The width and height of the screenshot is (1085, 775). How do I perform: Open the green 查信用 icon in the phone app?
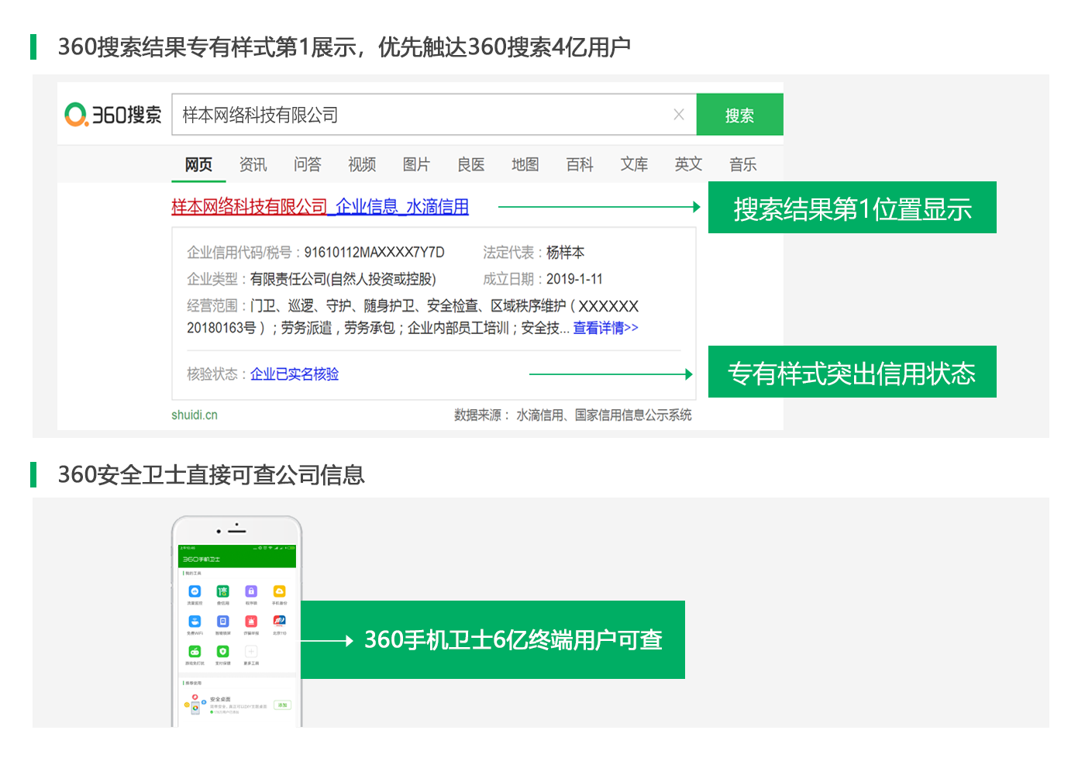point(222,592)
